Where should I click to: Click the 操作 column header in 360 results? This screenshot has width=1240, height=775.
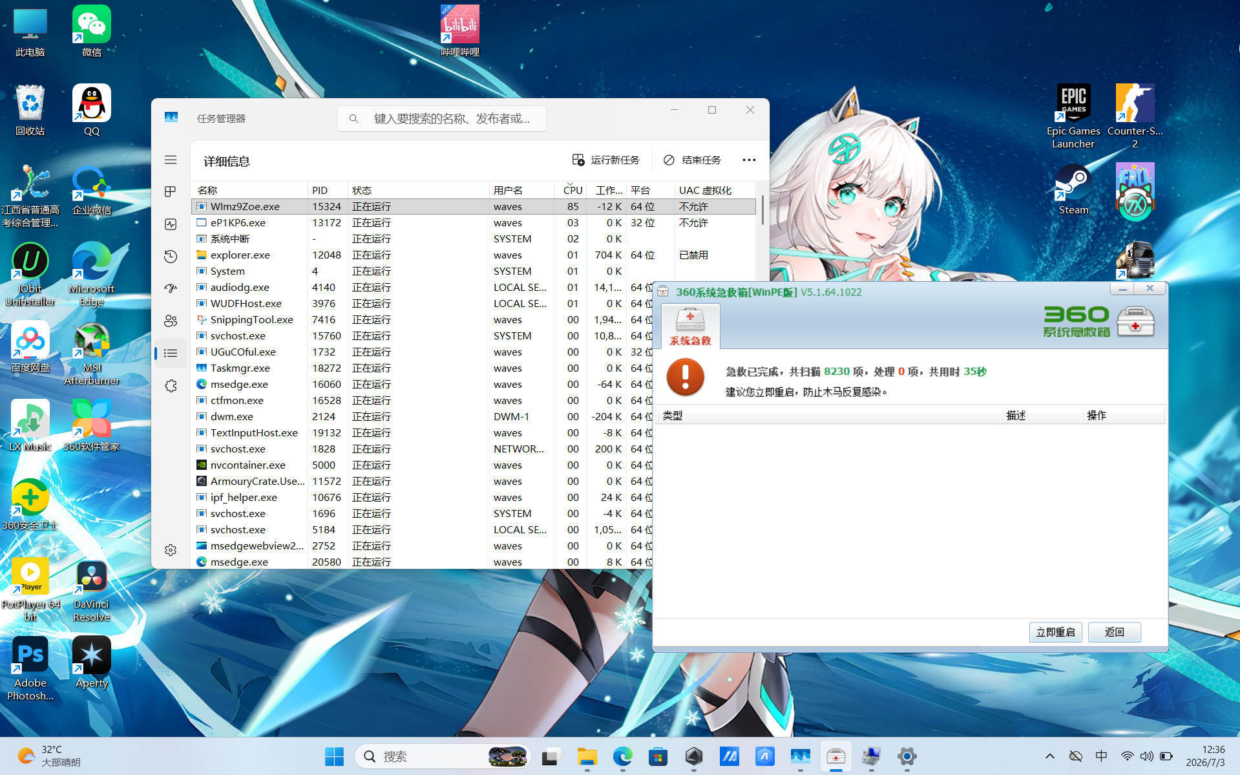pyautogui.click(x=1124, y=415)
